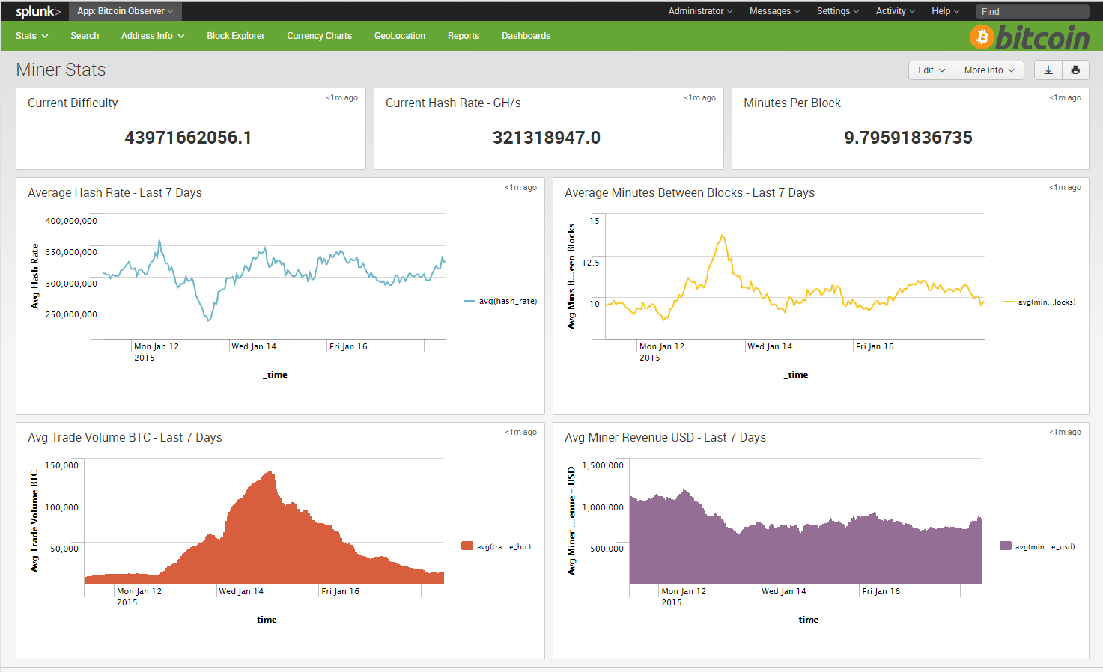The height and width of the screenshot is (672, 1103).
Task: Click the Current Difficulty panel heading
Action: pyautogui.click(x=73, y=103)
